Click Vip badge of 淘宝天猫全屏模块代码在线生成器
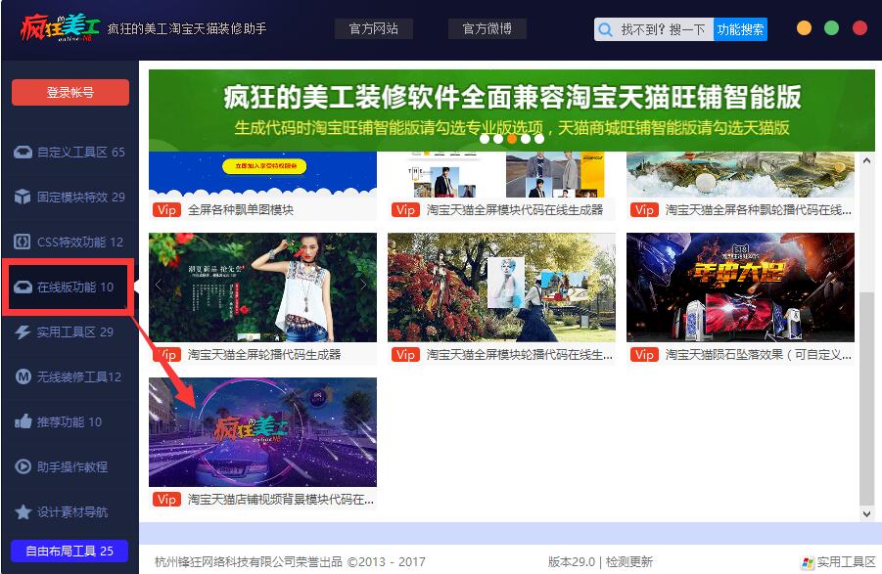The image size is (882, 574). coord(405,210)
